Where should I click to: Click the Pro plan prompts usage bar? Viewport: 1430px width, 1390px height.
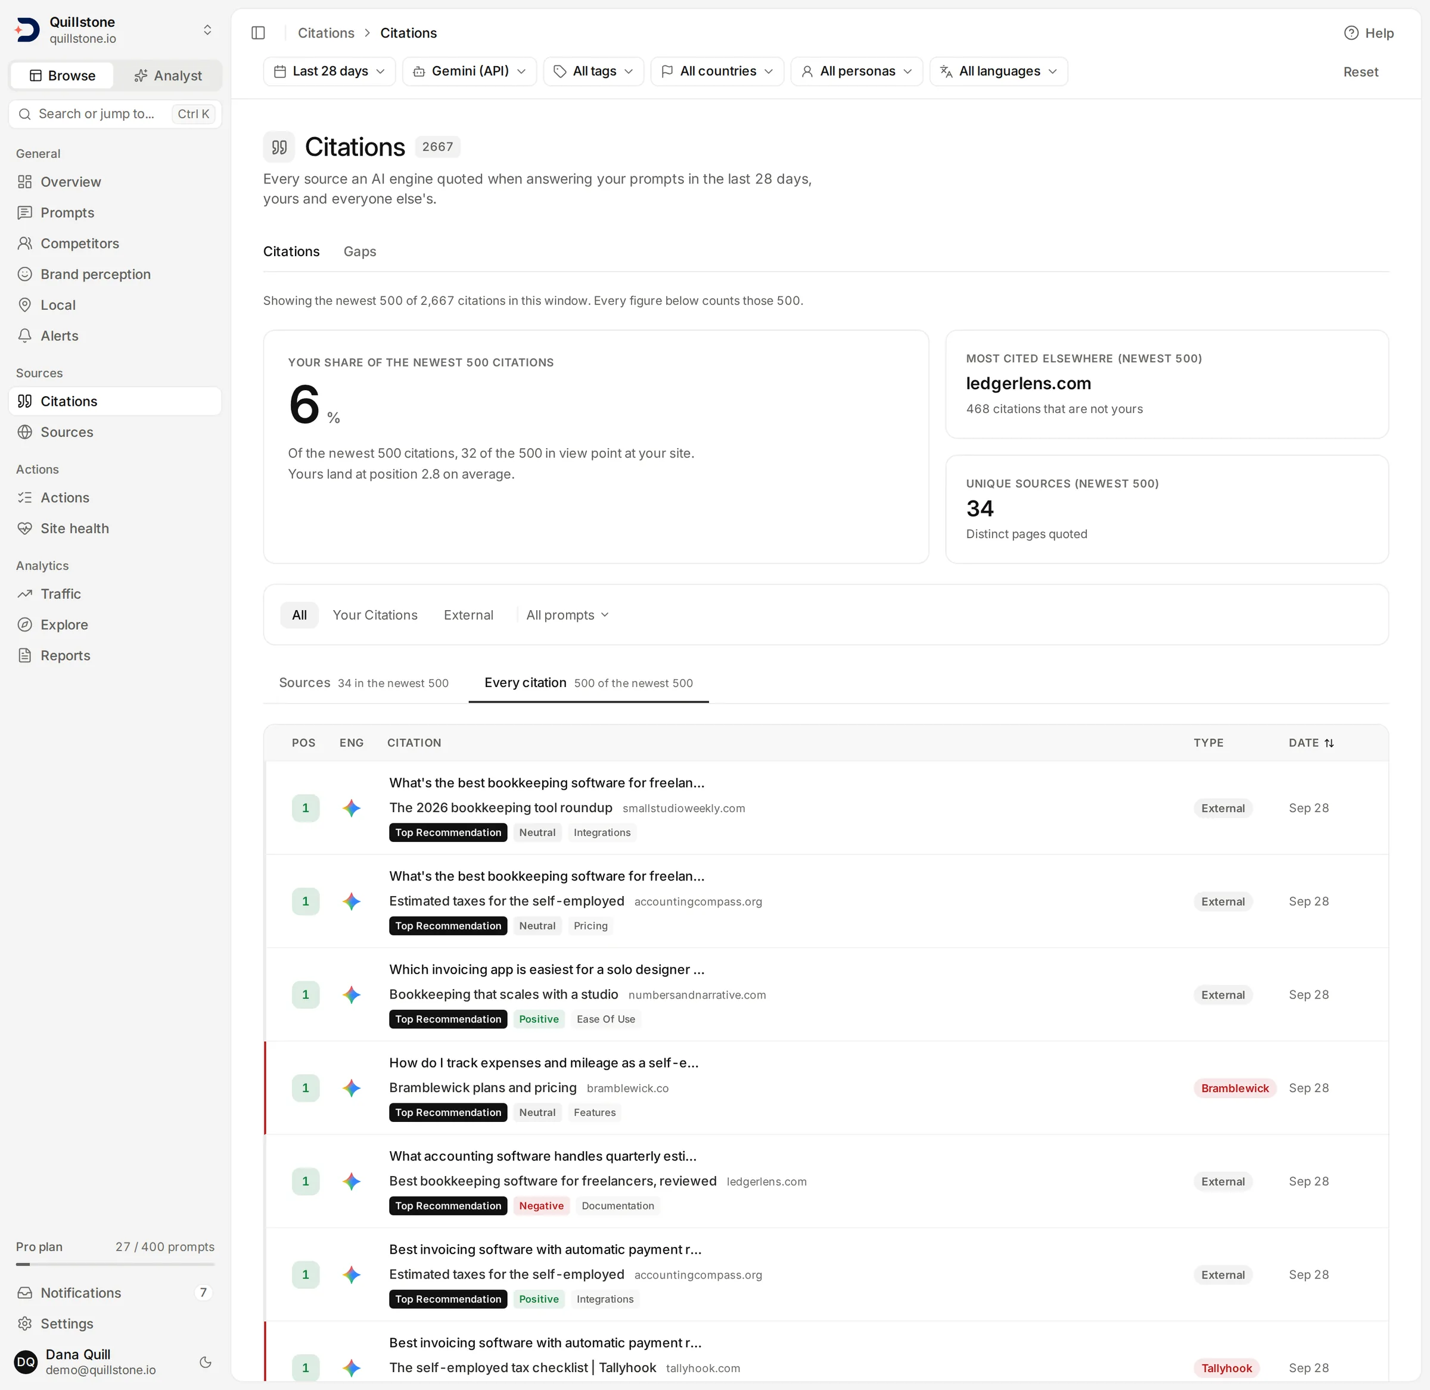(x=116, y=1264)
